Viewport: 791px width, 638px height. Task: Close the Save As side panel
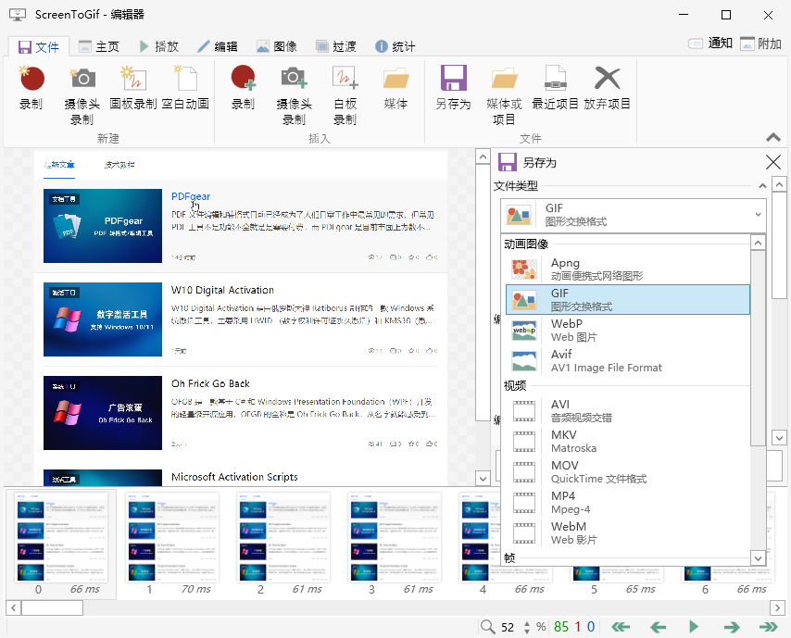[772, 162]
